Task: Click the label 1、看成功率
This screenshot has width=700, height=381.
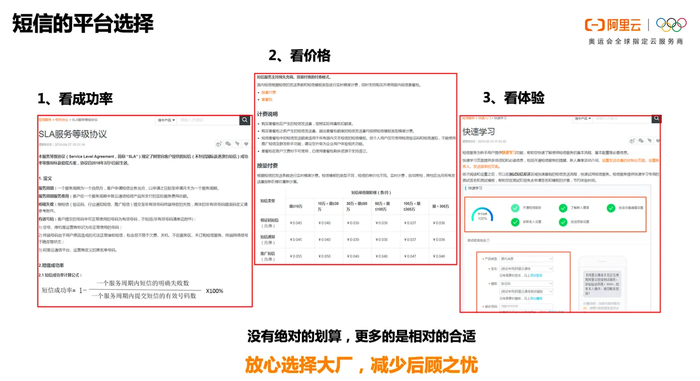Action: [75, 98]
